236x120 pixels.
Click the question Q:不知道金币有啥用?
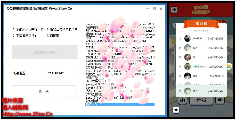pyautogui.click(x=28, y=29)
